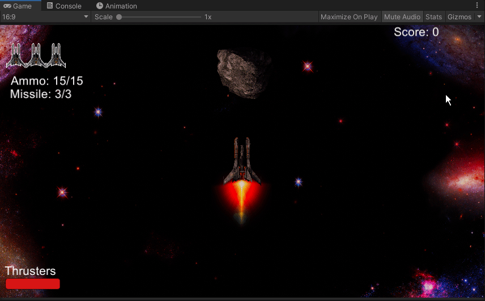The height and width of the screenshot is (301, 485).
Task: Expand the Gizmos dropdown arrow
Action: [x=479, y=17]
